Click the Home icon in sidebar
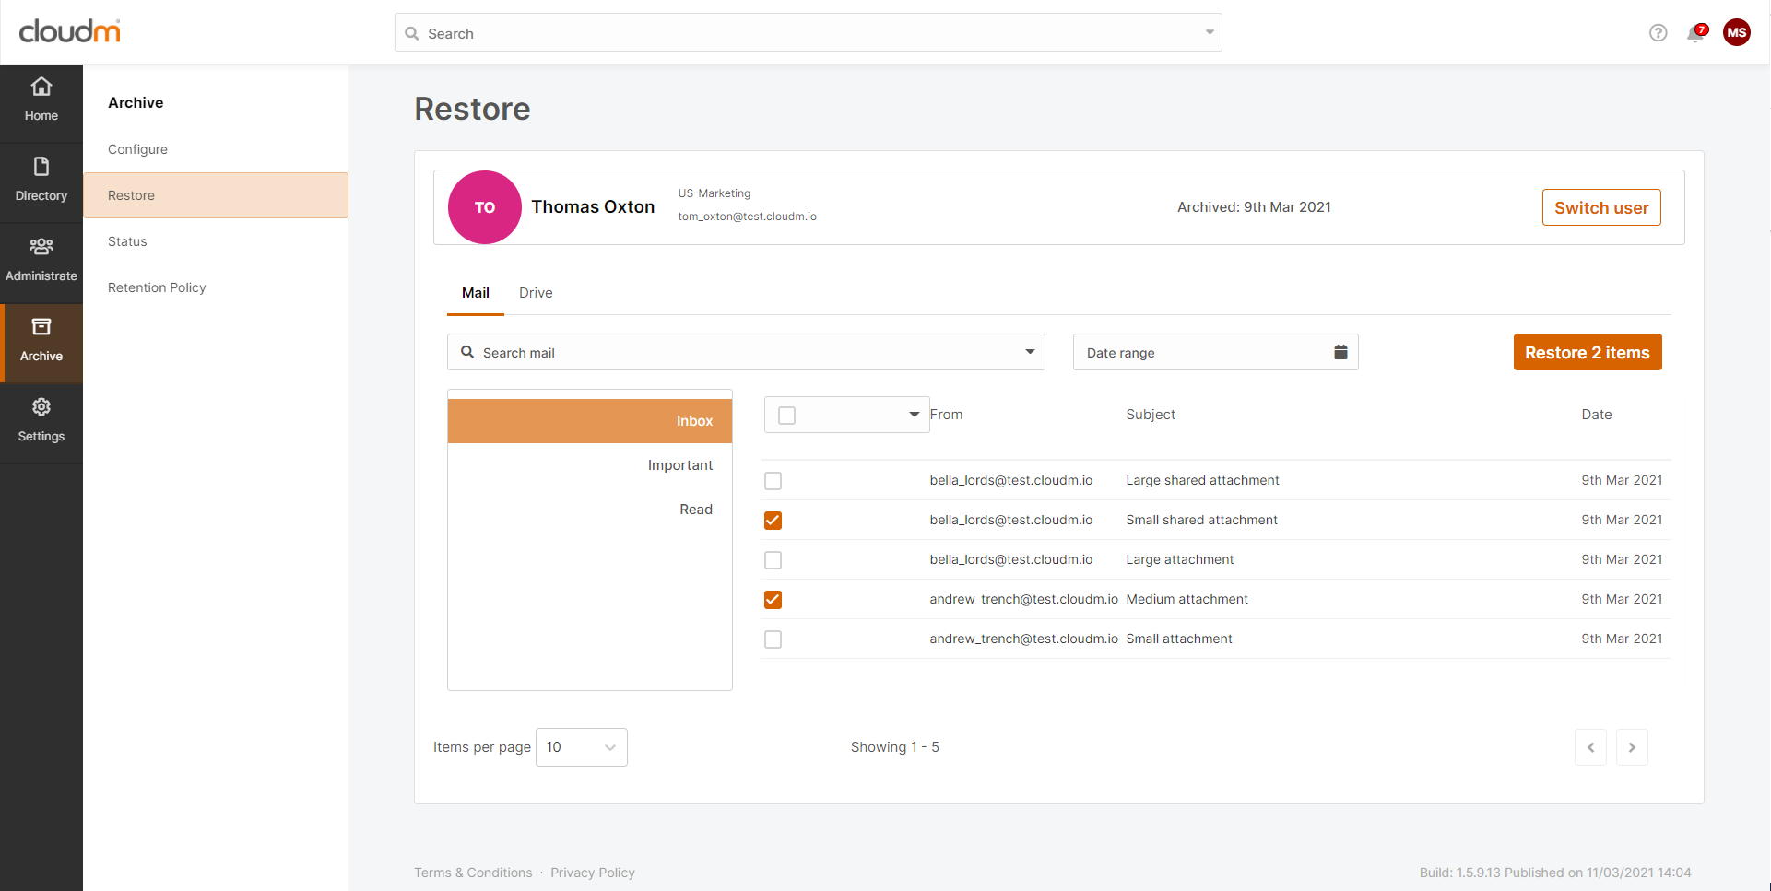 (x=41, y=88)
